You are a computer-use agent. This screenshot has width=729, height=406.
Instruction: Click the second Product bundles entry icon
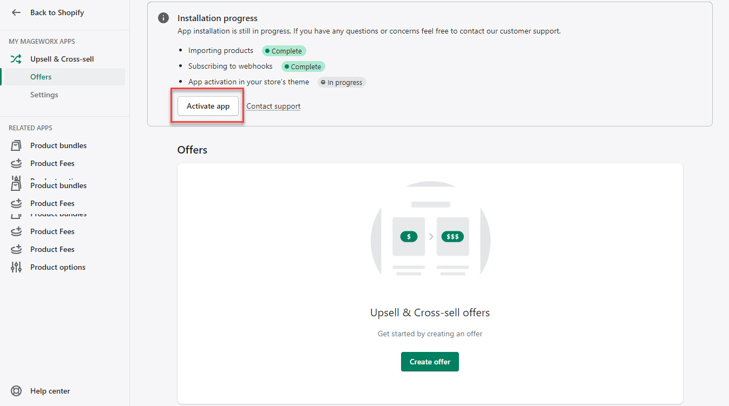point(16,185)
